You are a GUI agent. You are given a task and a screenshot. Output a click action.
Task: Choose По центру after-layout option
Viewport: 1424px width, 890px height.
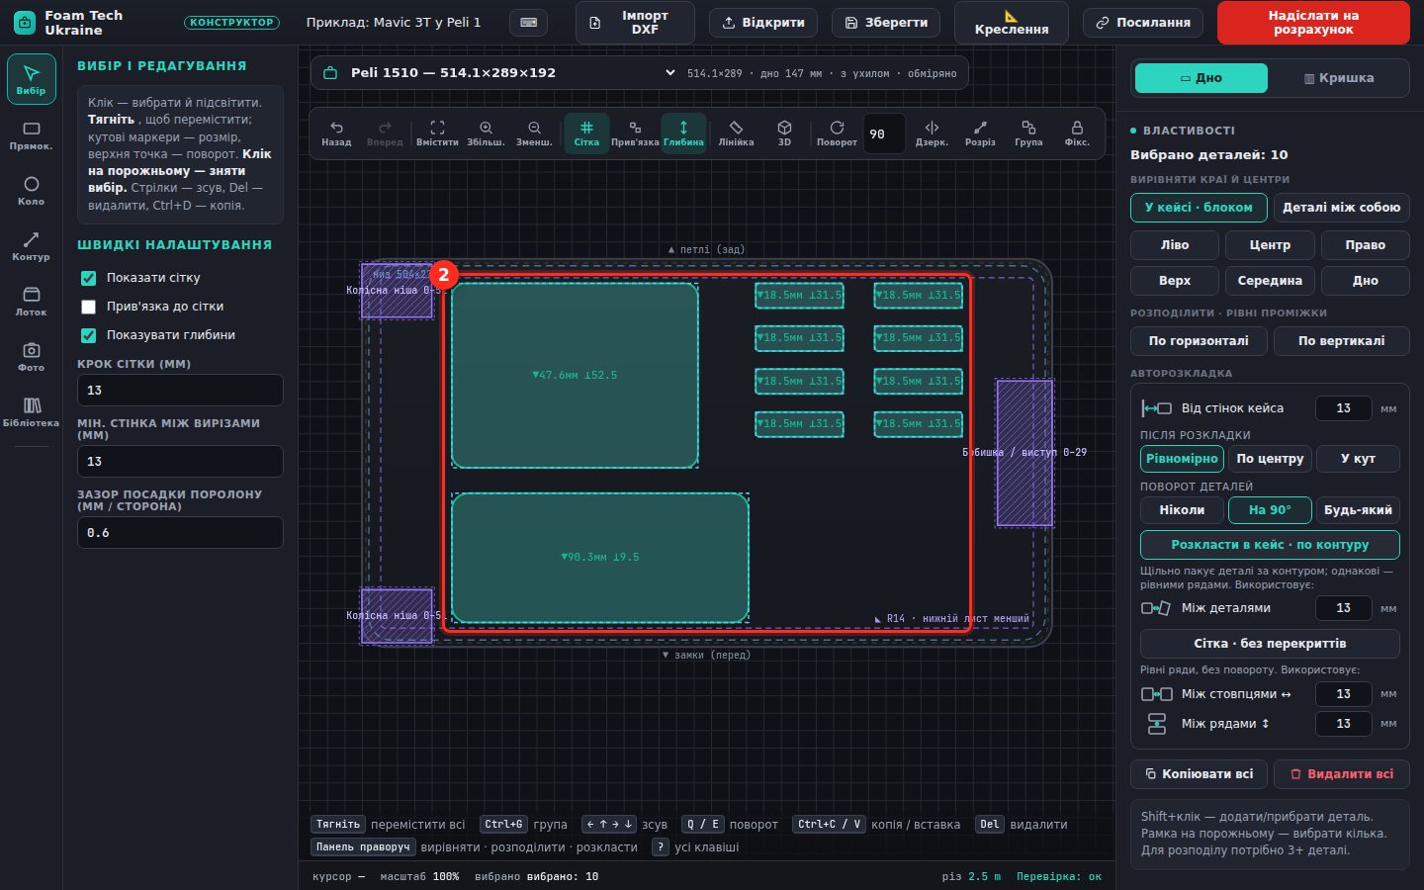click(x=1270, y=459)
